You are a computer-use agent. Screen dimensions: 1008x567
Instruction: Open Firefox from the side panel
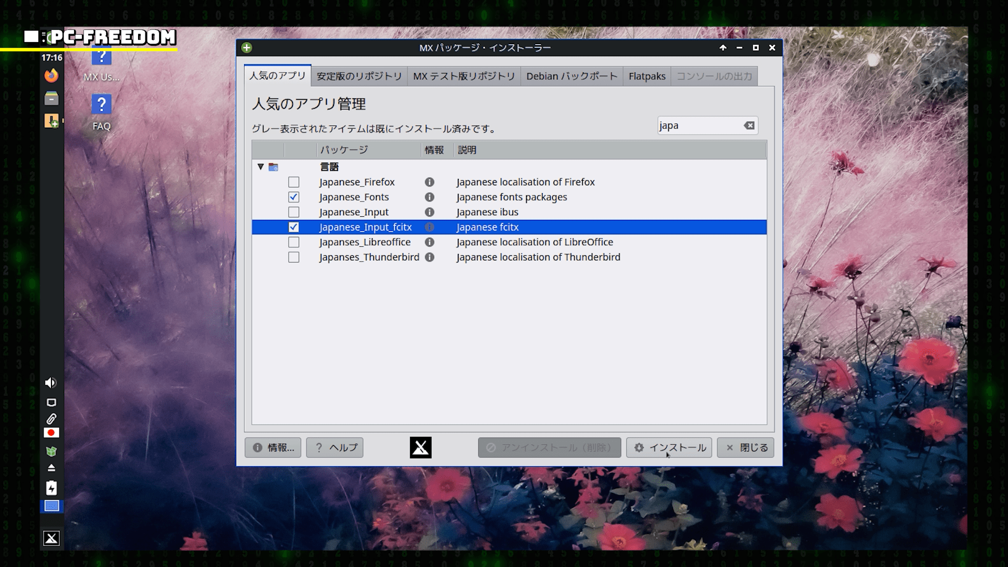click(51, 76)
